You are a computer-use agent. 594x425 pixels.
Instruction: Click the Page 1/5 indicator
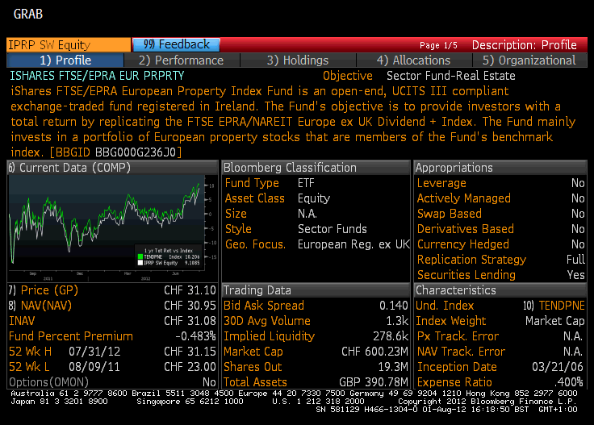tap(438, 45)
